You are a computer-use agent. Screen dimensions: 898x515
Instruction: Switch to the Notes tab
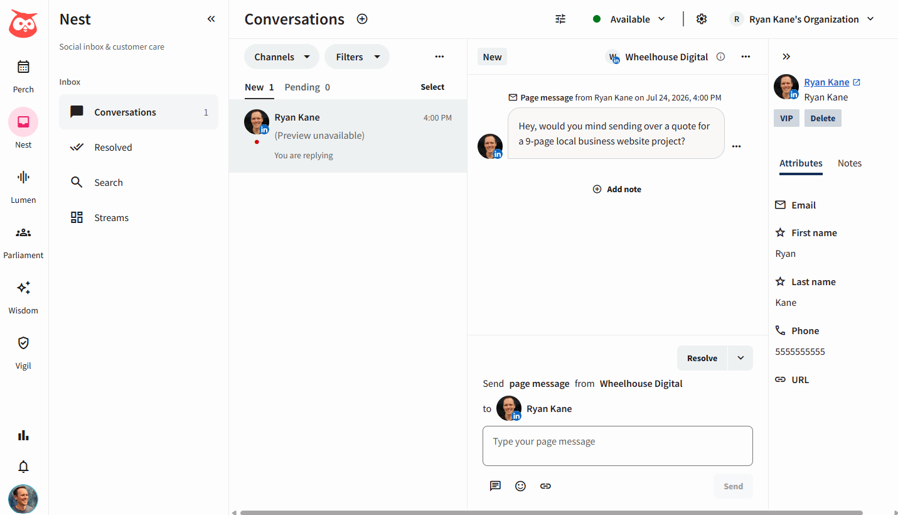point(850,163)
